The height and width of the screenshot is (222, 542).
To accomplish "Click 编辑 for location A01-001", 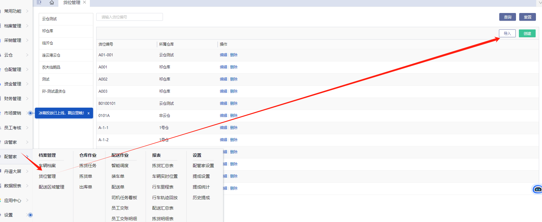I will tap(223, 55).
